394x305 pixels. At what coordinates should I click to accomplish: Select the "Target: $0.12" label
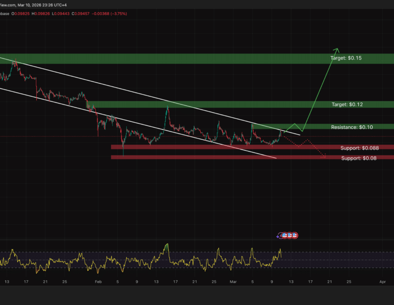point(346,105)
